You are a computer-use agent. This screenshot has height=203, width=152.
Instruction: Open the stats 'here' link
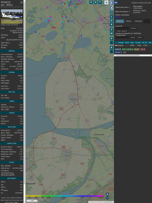point(117,17)
